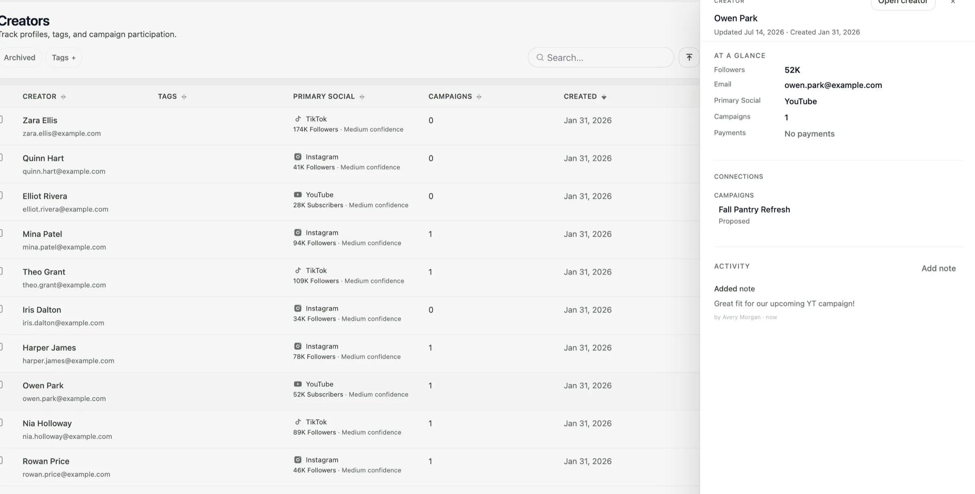The width and height of the screenshot is (975, 494).
Task: Click the TikTok icon in Zara Ellis row
Action: coord(298,119)
